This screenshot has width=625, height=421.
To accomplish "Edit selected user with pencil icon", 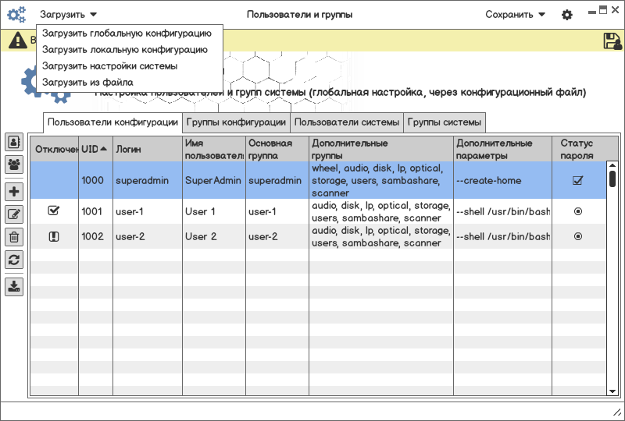I will pyautogui.click(x=14, y=214).
